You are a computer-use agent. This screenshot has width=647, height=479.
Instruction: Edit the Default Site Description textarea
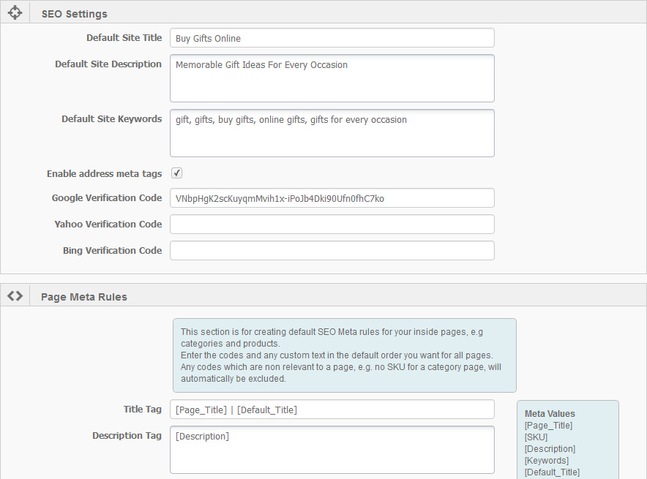pyautogui.click(x=332, y=78)
